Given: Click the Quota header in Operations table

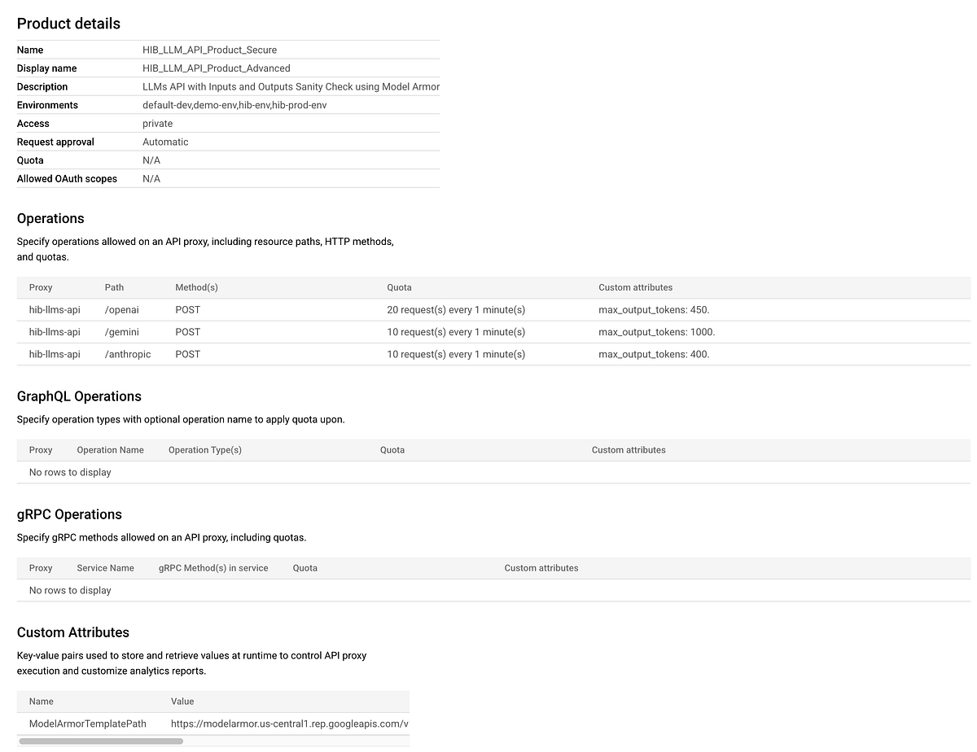Looking at the screenshot, I should tap(399, 287).
